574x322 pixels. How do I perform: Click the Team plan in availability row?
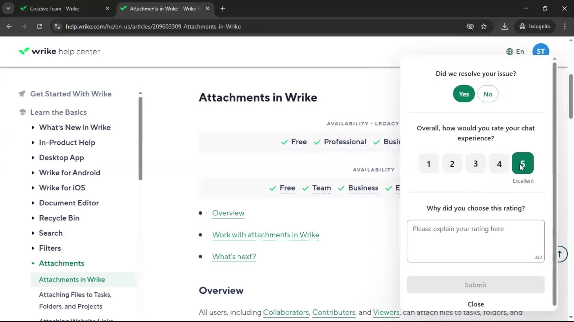pos(321,188)
